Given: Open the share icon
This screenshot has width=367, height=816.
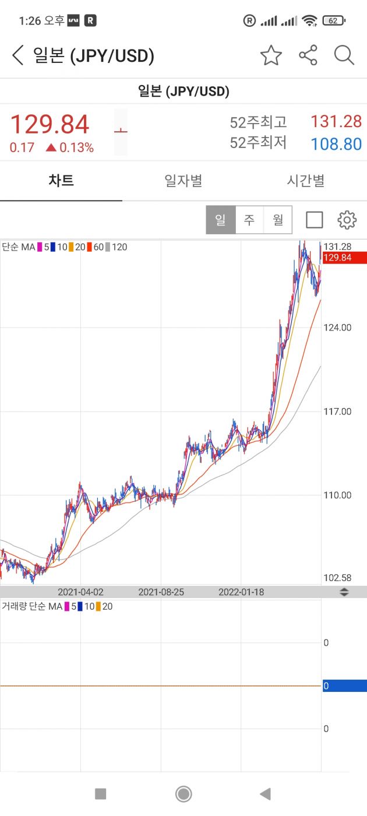Looking at the screenshot, I should coord(308,56).
